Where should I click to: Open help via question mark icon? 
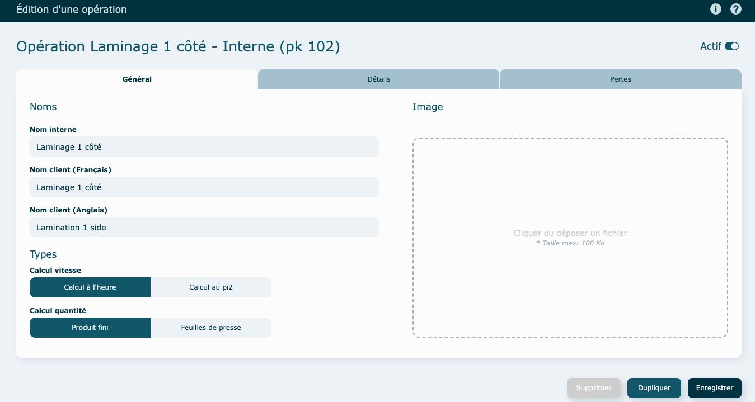[736, 9]
